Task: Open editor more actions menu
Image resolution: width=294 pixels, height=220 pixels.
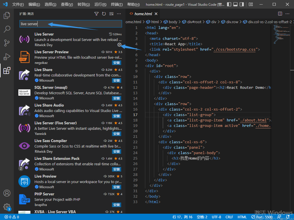Action: tap(287, 14)
